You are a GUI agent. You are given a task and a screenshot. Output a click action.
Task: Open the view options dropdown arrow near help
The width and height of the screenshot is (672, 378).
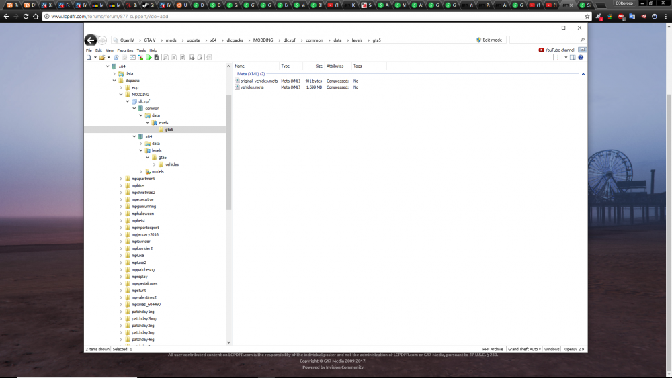pyautogui.click(x=566, y=57)
